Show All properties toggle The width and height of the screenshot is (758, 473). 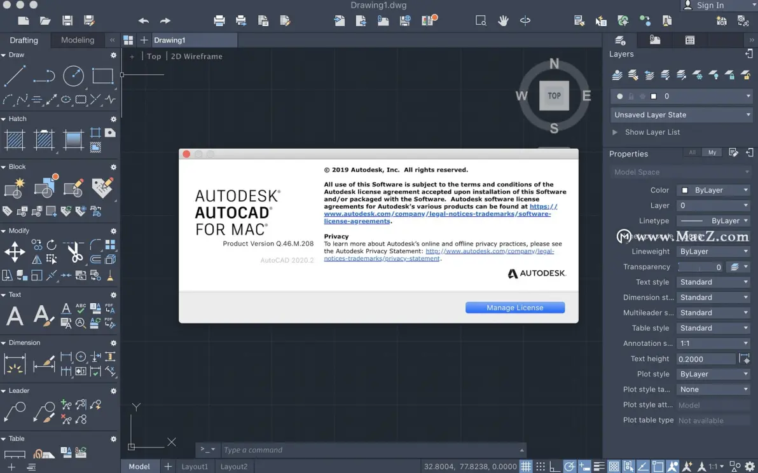point(693,153)
